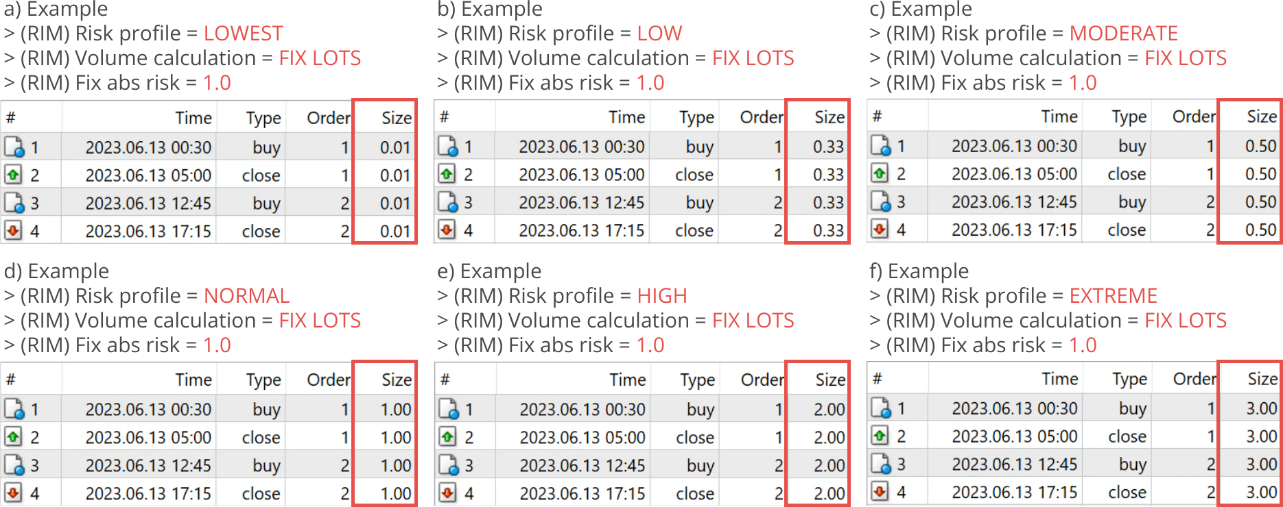This screenshot has width=1283, height=507.
Task: Select the row 3 buy deal icon in the 2.00-size table
Action: [449, 465]
